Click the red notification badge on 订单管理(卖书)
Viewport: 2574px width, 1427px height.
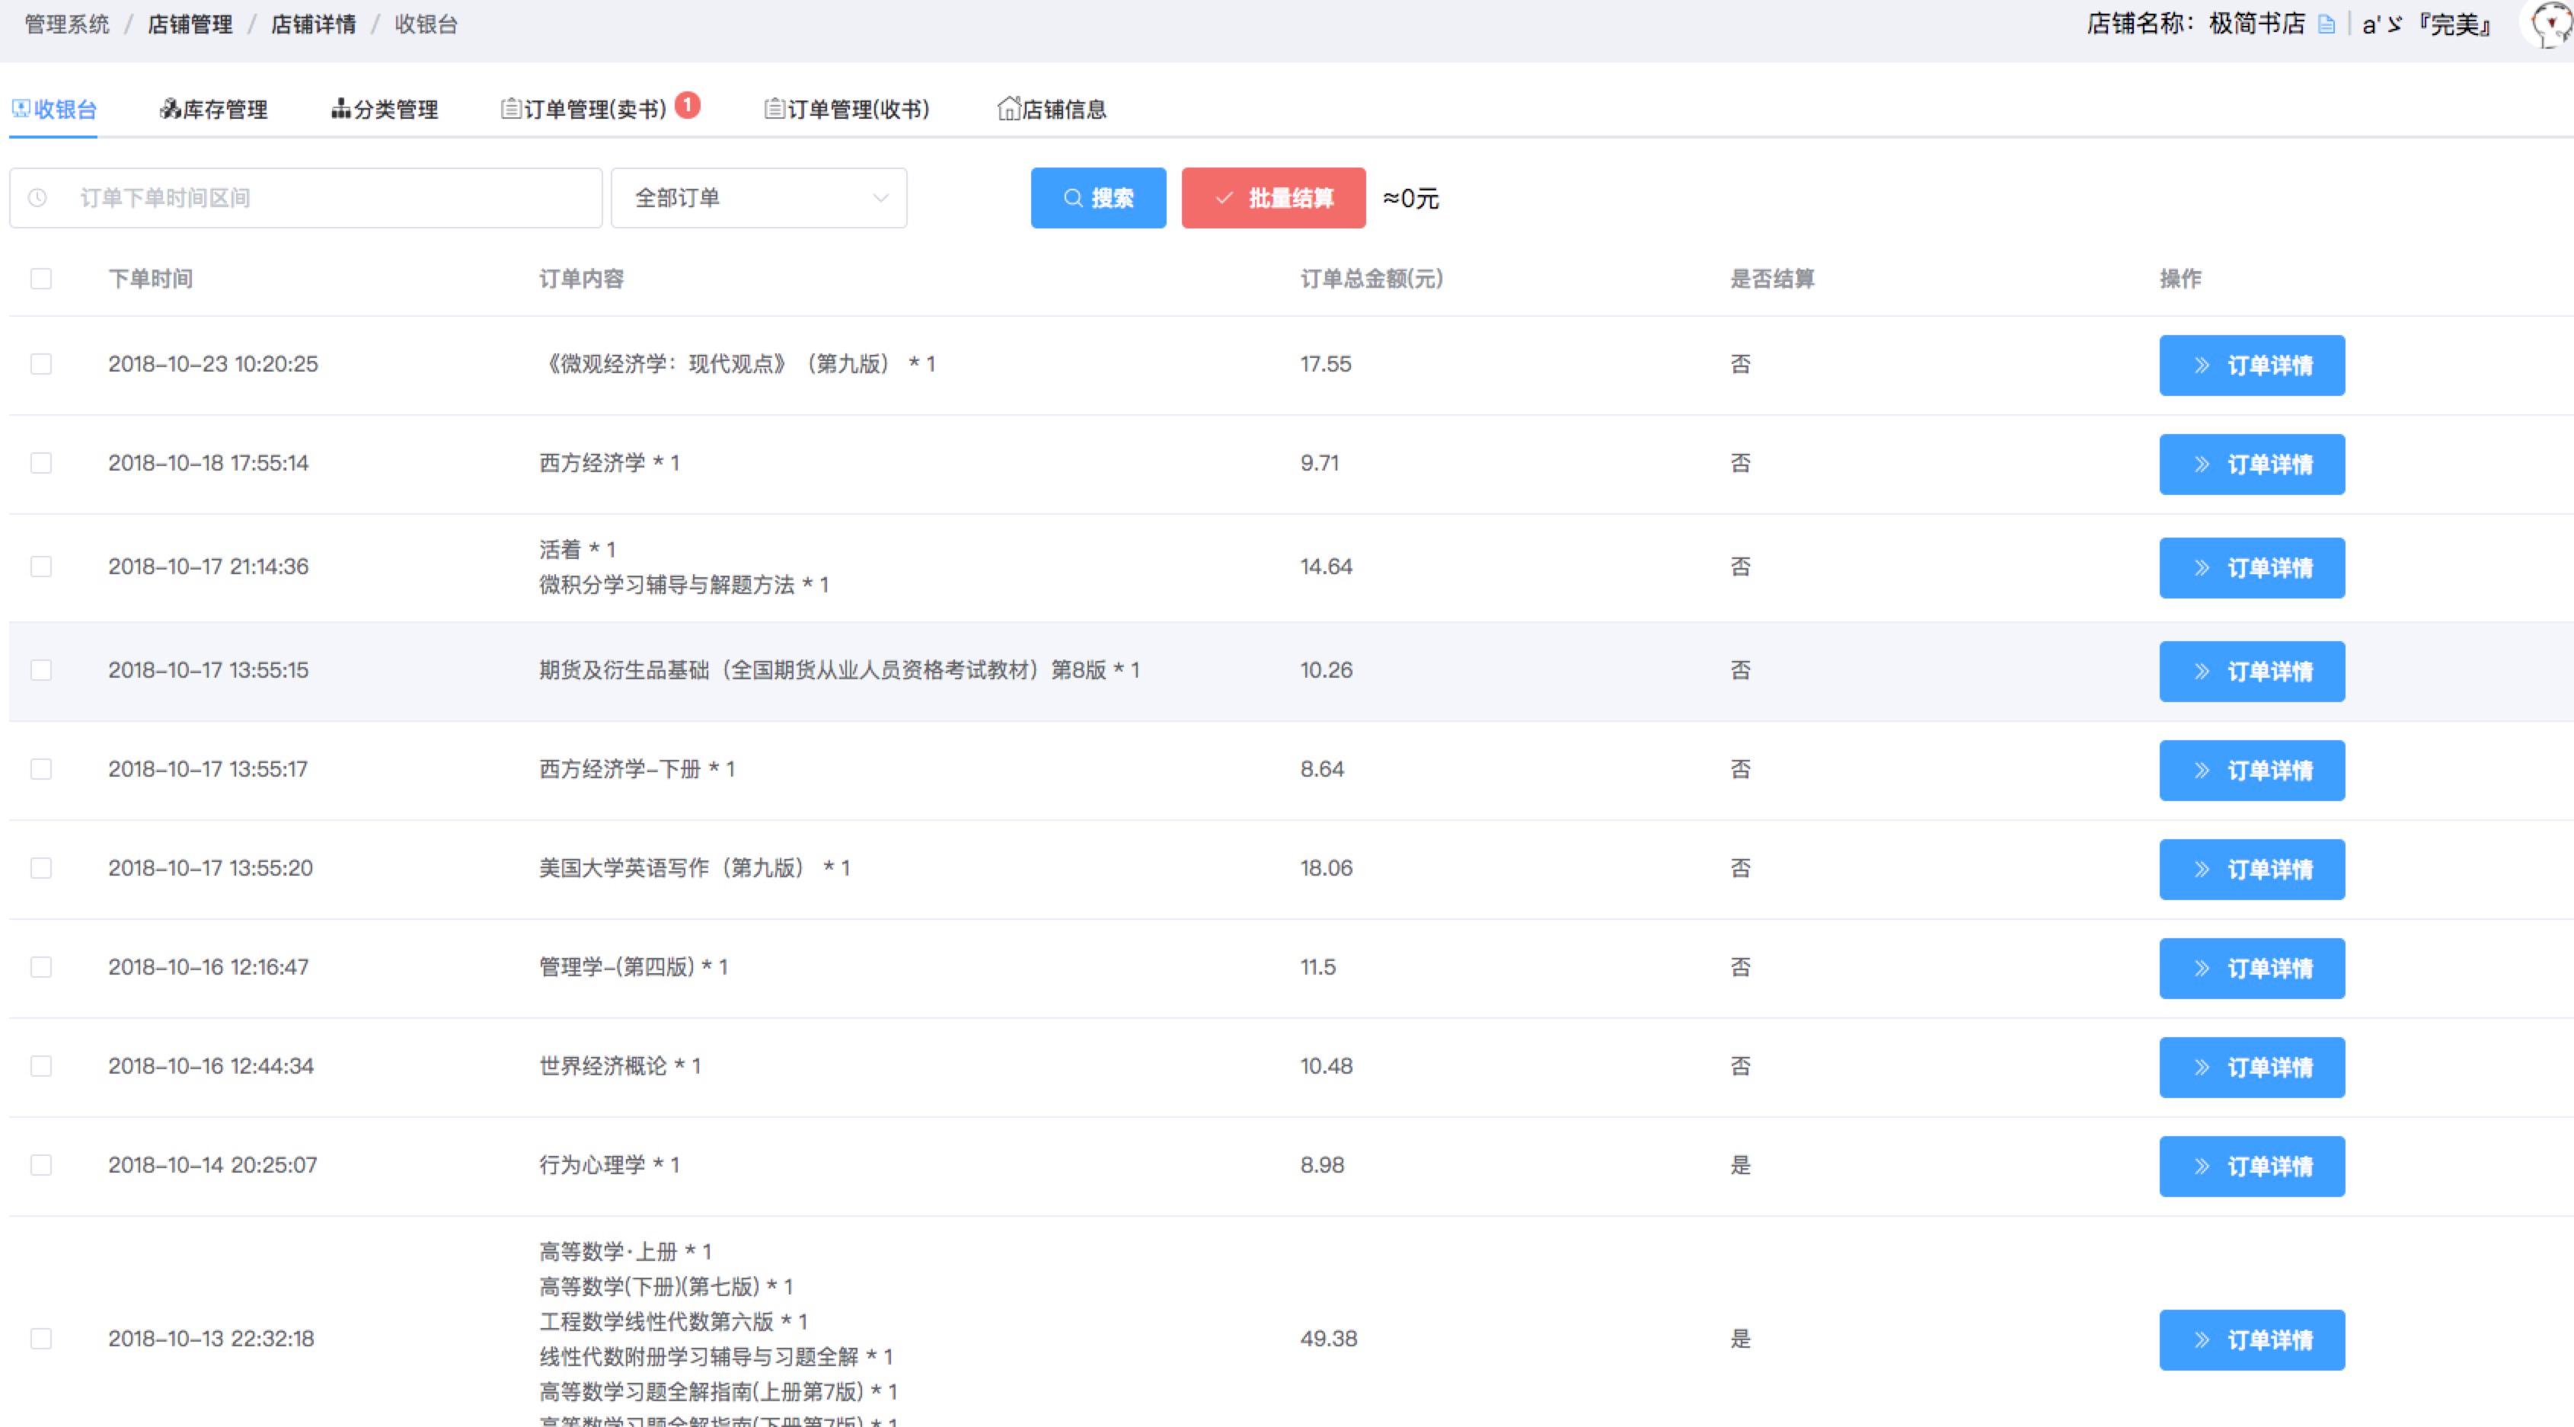tap(688, 104)
